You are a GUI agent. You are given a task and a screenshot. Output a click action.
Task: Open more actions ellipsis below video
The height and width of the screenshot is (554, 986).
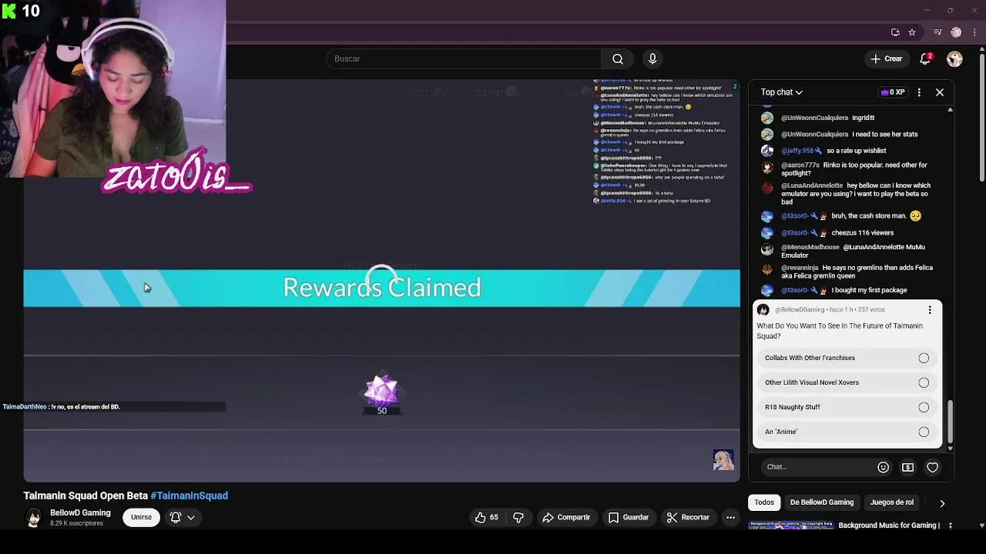[730, 517]
